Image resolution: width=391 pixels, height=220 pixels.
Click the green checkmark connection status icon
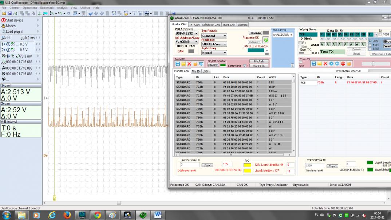266,40
